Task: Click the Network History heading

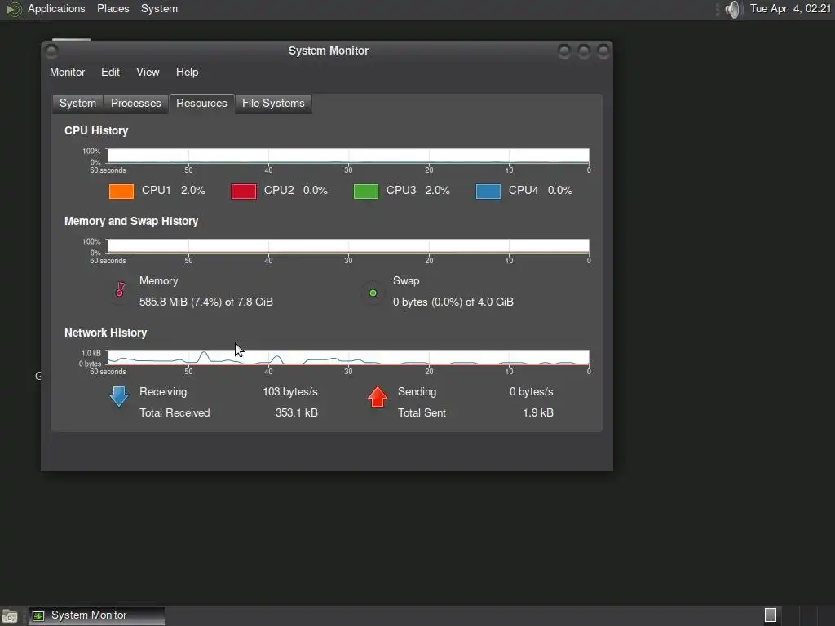Action: 105,333
